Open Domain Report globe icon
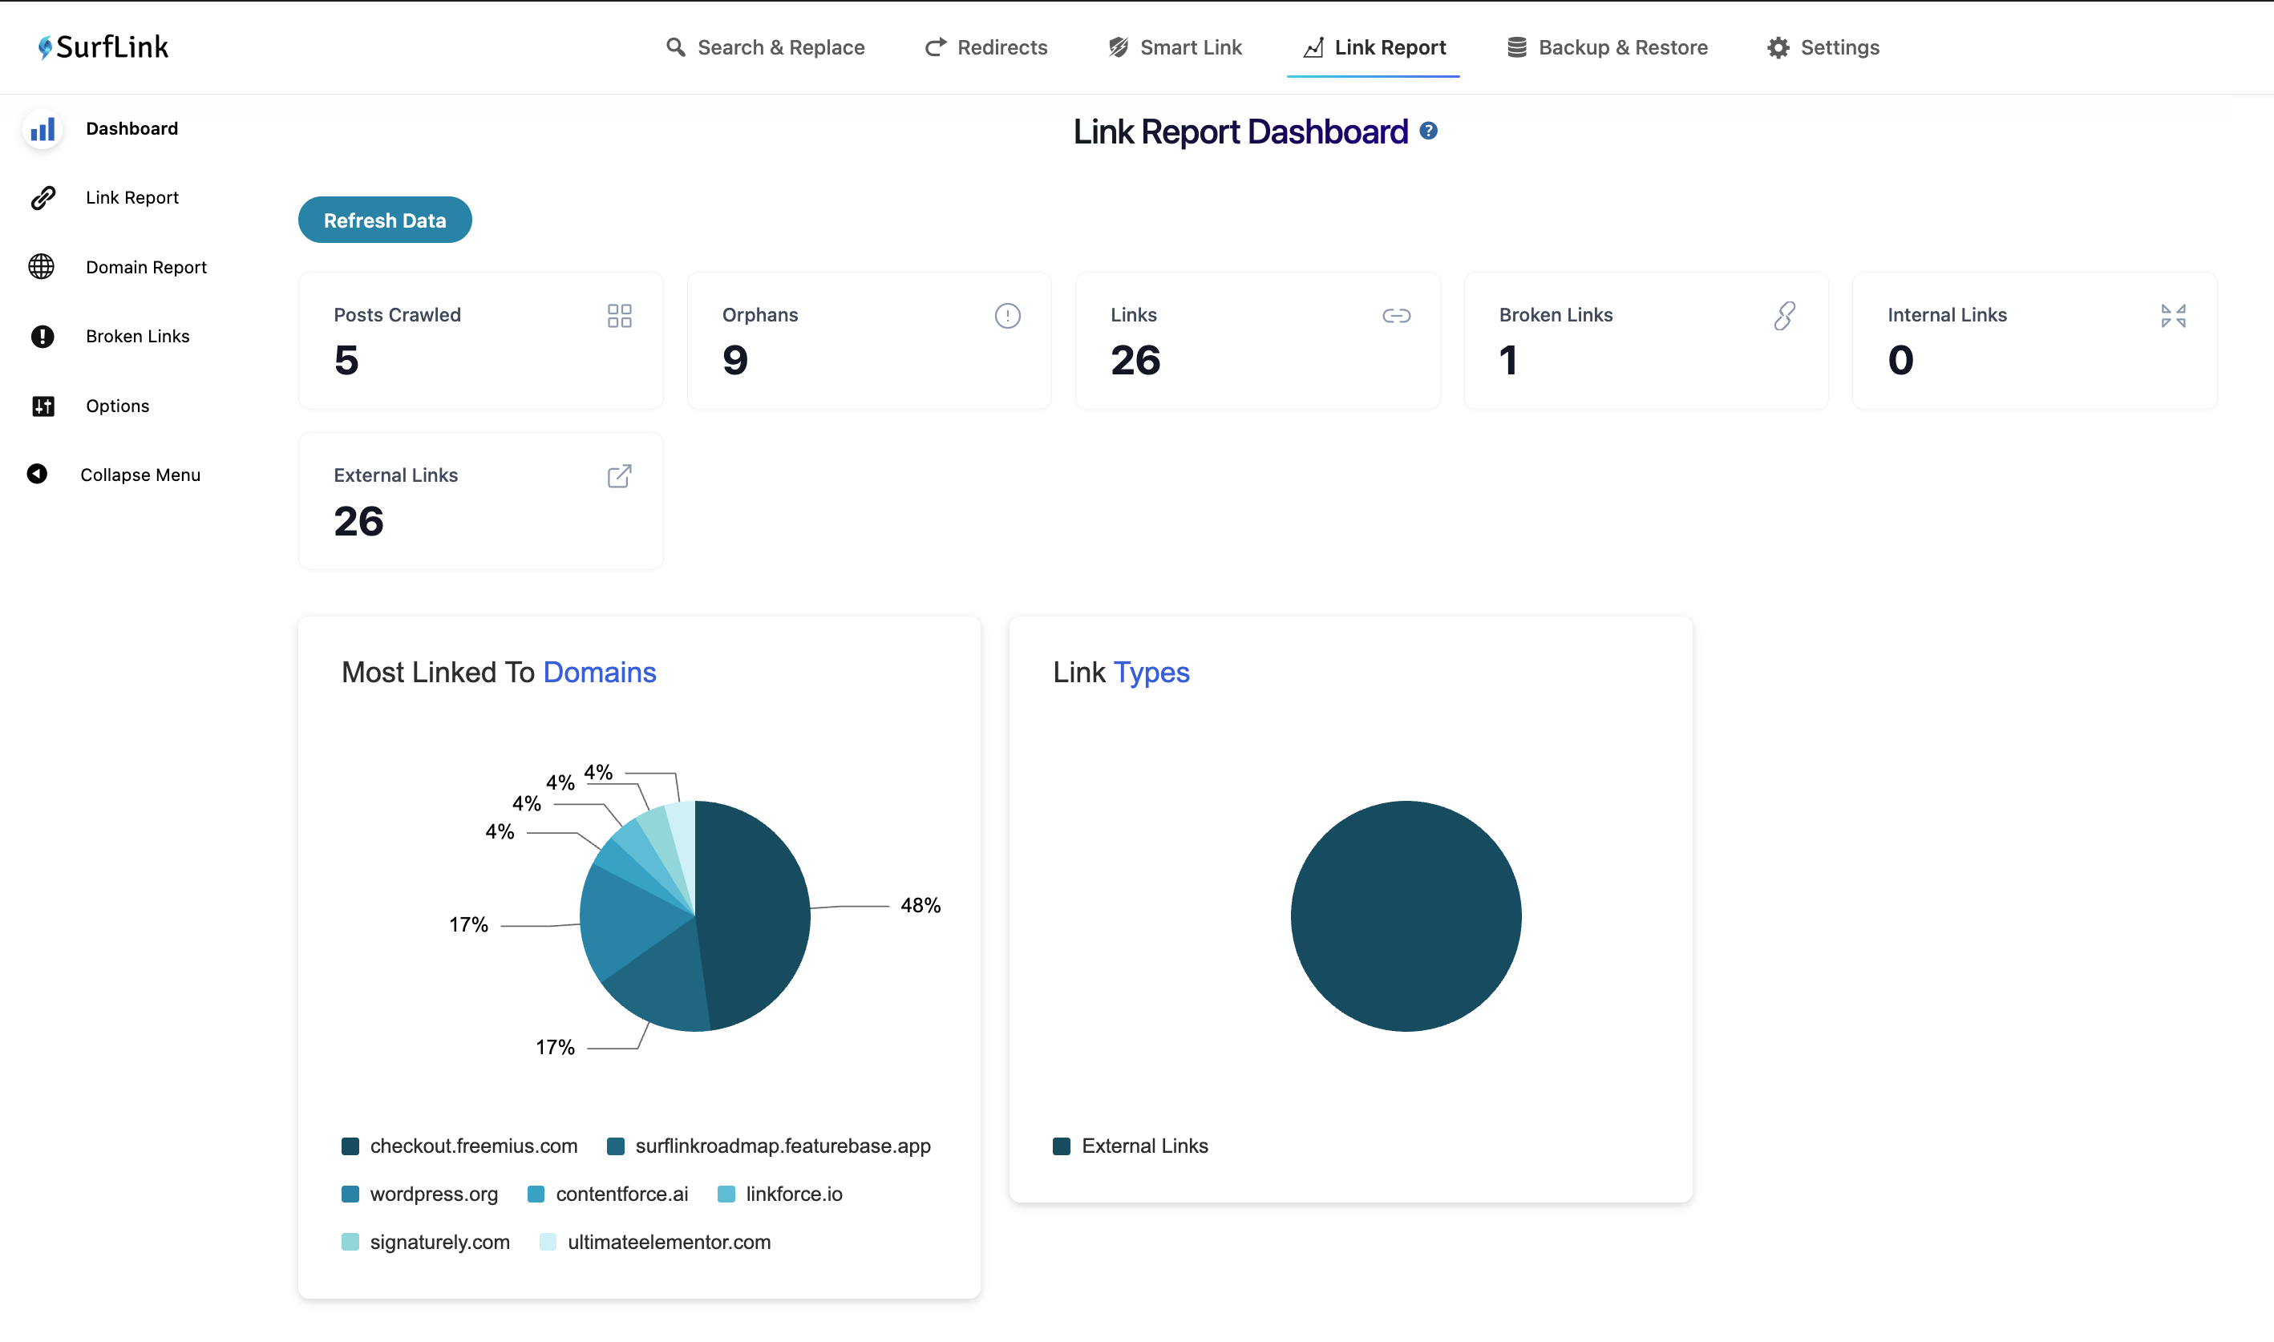Viewport: 2274px width, 1342px height. (42, 267)
